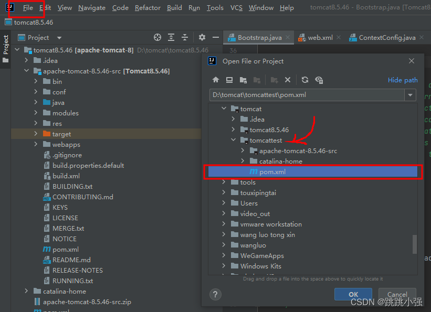Expand the webapps folder in Project tree
The height and width of the screenshot is (312, 431).
coord(36,144)
